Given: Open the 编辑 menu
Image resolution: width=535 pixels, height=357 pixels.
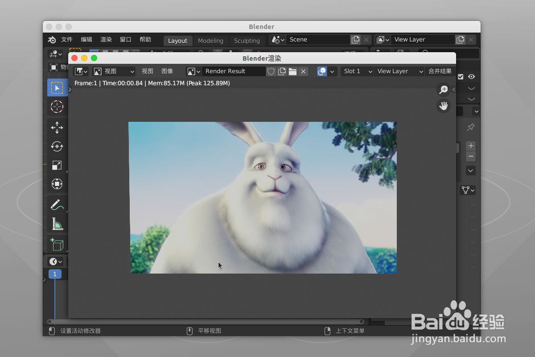Looking at the screenshot, I should pyautogui.click(x=86, y=40).
